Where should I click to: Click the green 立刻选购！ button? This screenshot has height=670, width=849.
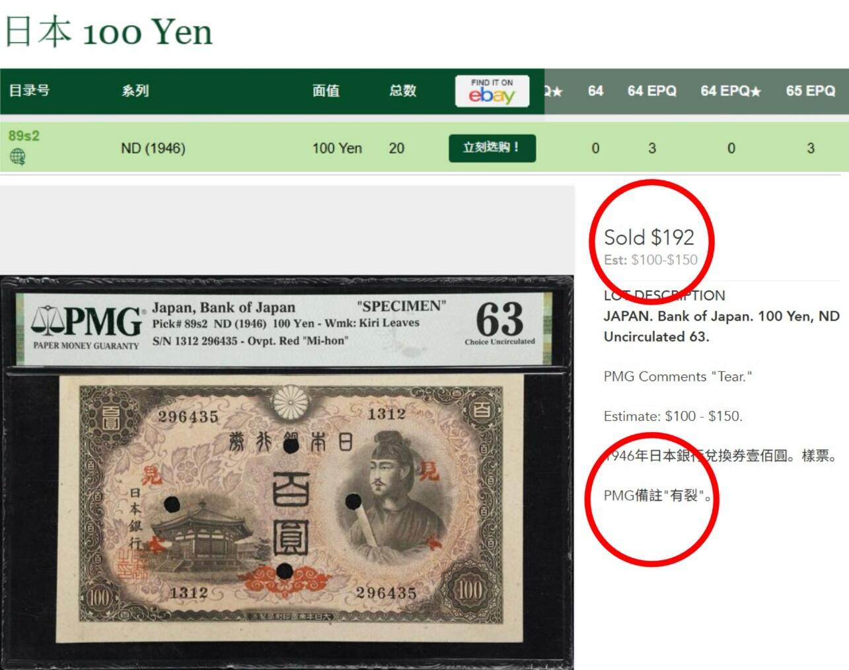click(492, 148)
